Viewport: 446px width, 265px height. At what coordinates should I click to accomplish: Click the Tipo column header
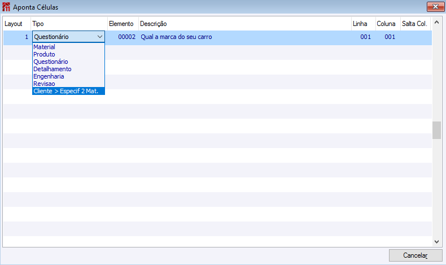pos(69,24)
